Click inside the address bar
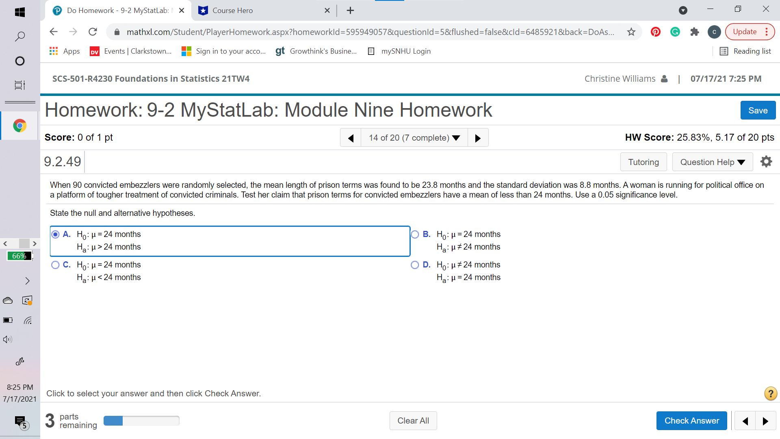 coord(366,32)
